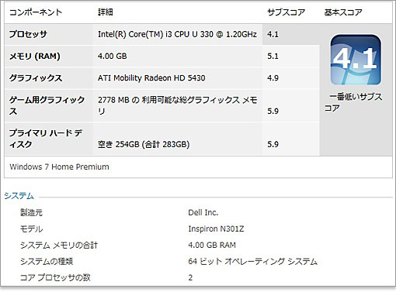Click the processor subscore 4.1
396x292 pixels.
click(273, 34)
